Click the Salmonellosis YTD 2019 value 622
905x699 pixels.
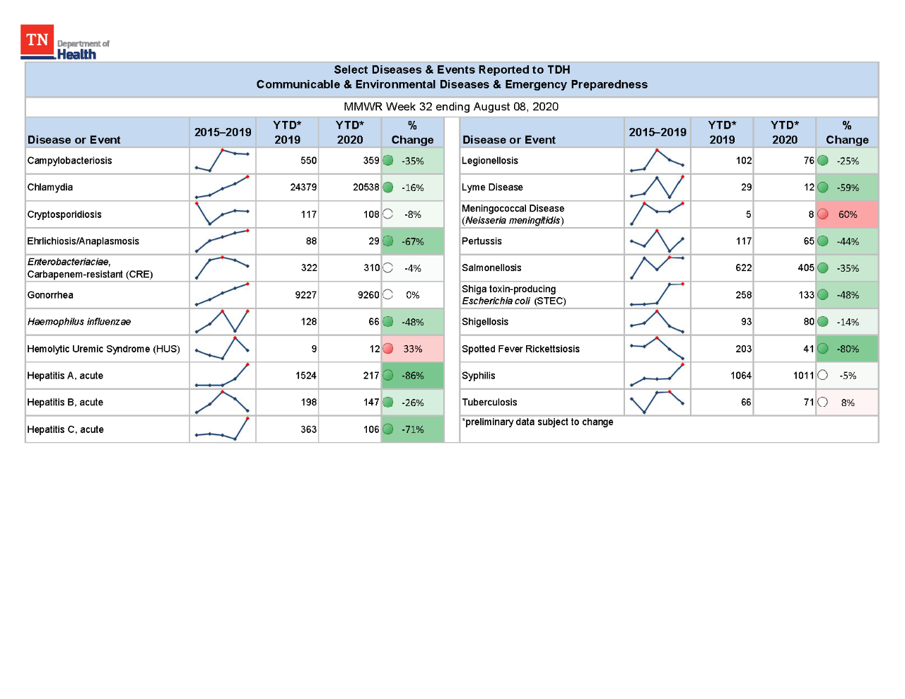pos(744,268)
